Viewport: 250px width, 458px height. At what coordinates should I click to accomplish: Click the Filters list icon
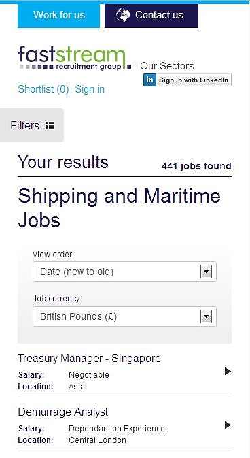tap(50, 126)
